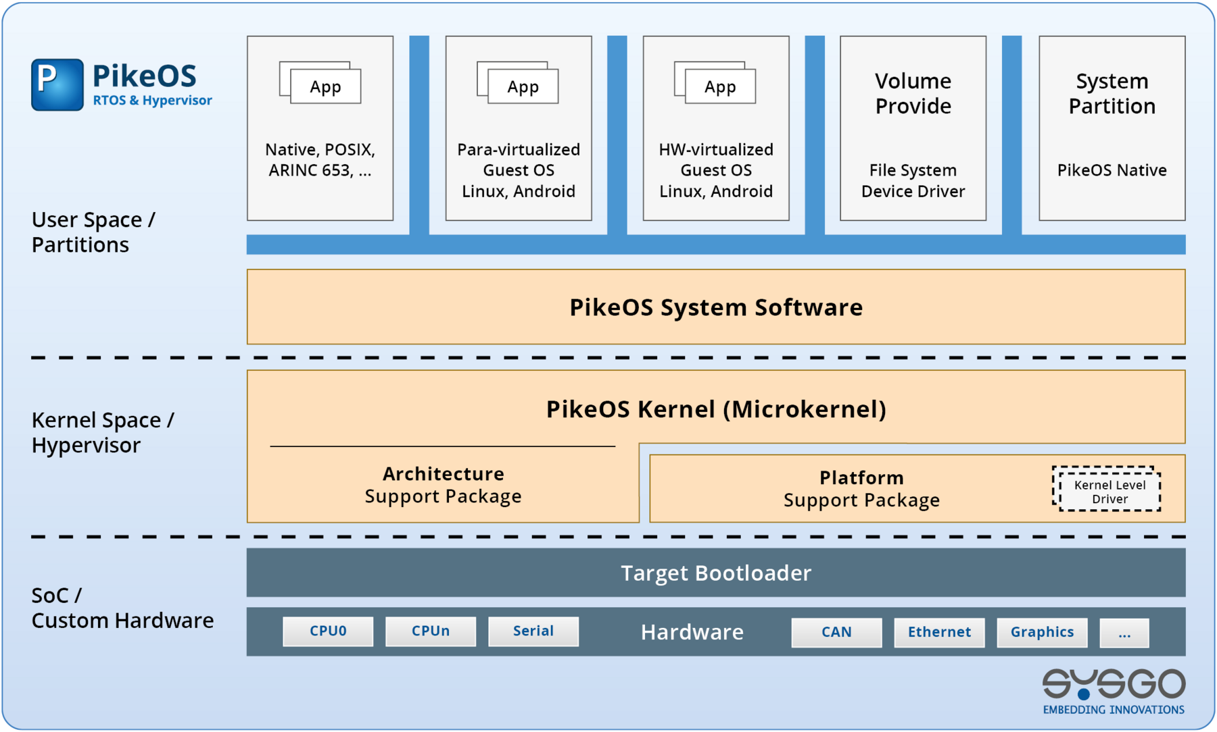Click the SYSGO Embedding Innovations logo
Screen dimensions: 1217x732
tap(1113, 691)
